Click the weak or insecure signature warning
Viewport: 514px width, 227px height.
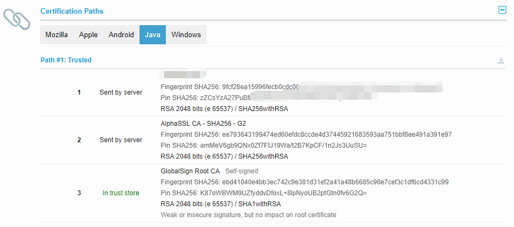tap(248, 215)
